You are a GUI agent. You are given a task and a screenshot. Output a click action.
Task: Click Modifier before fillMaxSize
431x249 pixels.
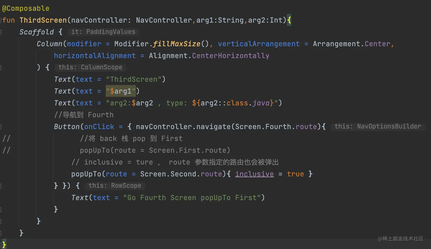132,44
